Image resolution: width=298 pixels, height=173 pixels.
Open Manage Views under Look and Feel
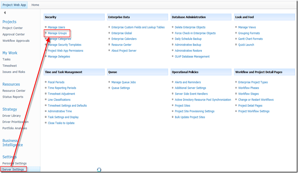point(247,27)
